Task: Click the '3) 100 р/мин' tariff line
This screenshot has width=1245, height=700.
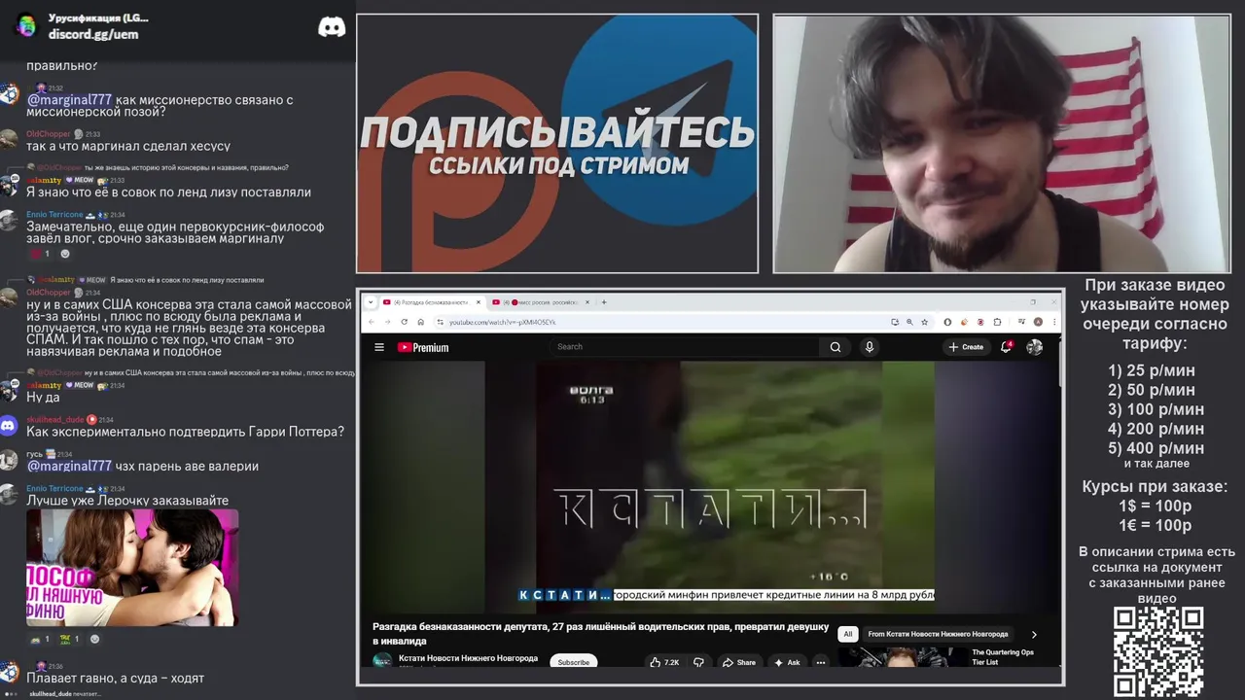Action: coord(1156,409)
